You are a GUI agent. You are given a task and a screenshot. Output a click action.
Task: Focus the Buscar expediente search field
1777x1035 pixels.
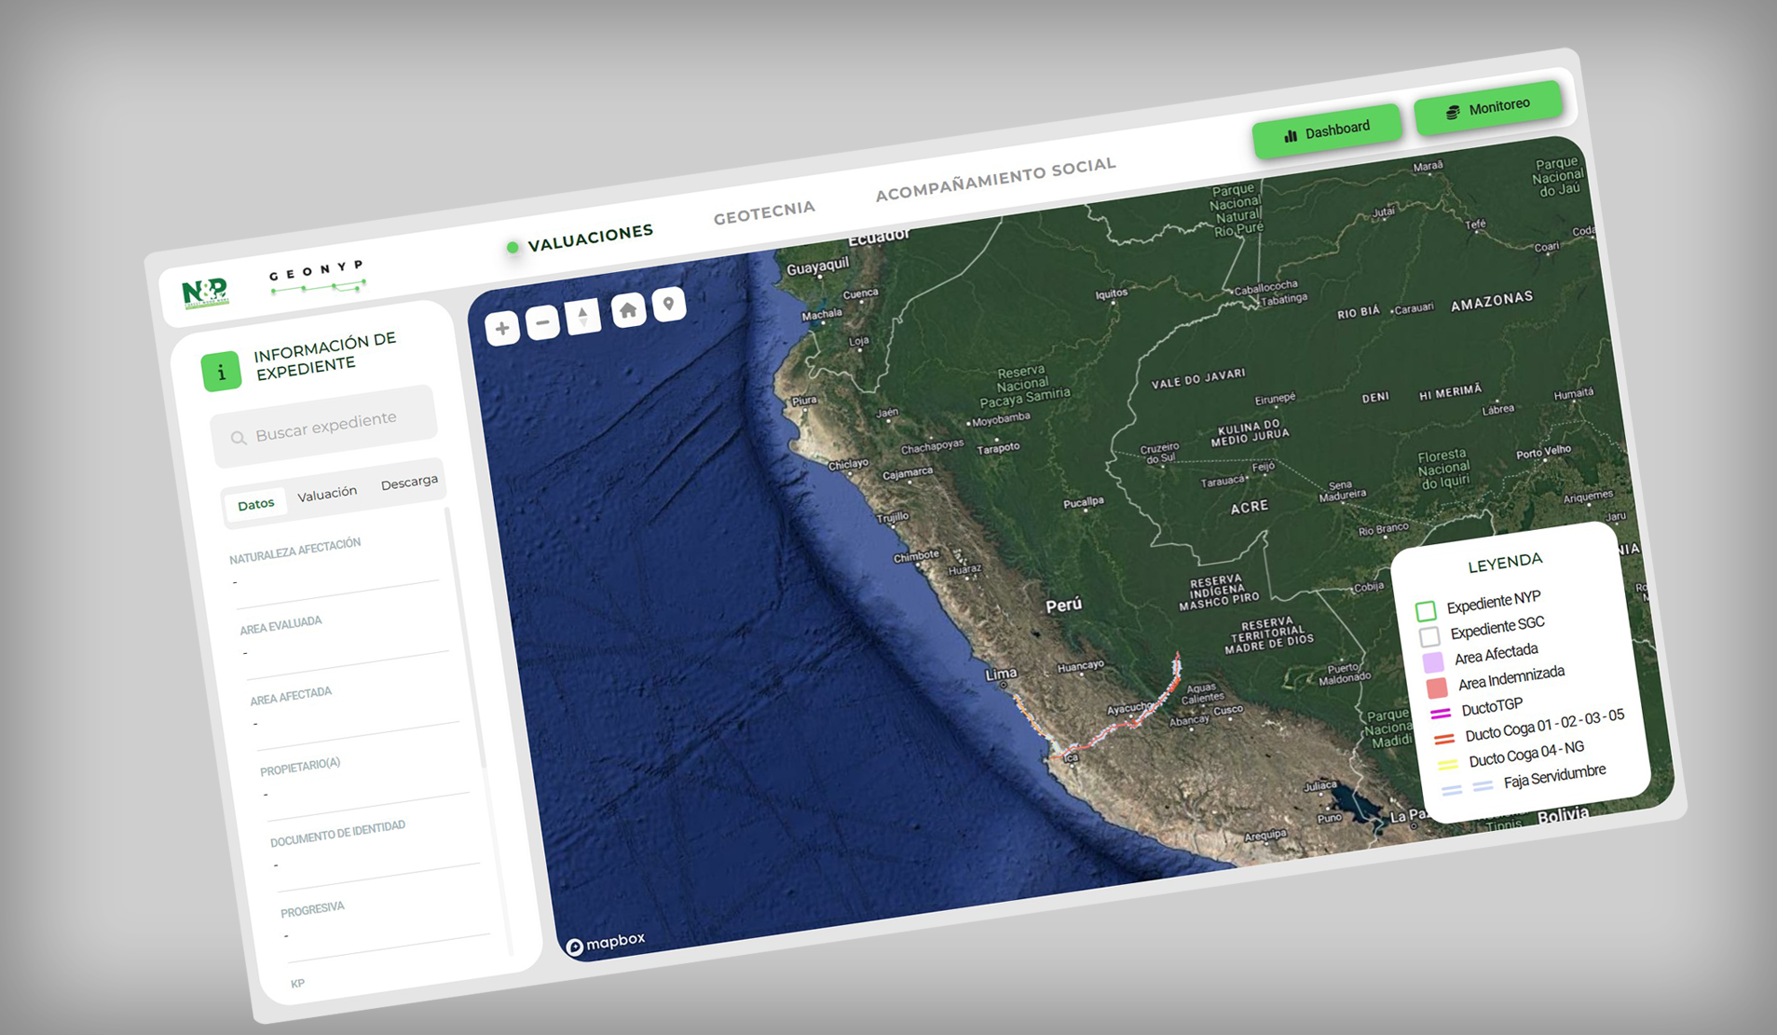point(326,425)
